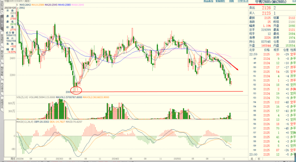Viewport: 296px width, 162px height.
Task: Select the :59 tick row with volume 87
Action: [272, 150]
